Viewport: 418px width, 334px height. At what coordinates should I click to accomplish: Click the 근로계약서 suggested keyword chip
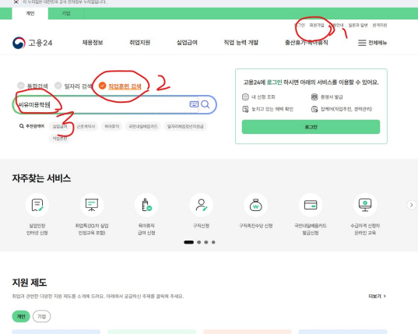click(86, 126)
